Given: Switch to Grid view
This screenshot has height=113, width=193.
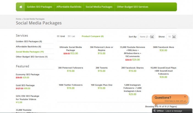Looking at the screenshot, I should pyautogui.click(x=61, y=36).
